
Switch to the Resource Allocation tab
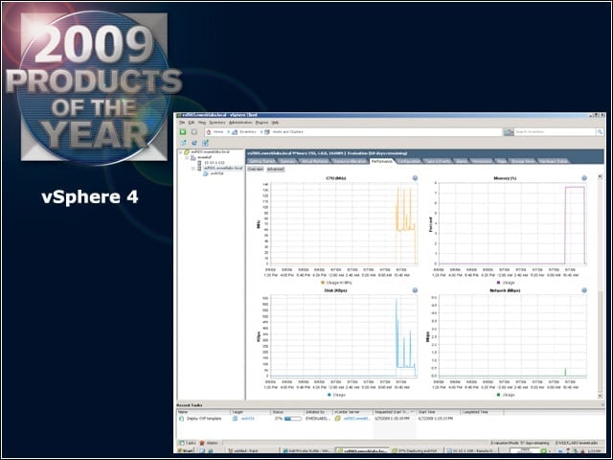pyautogui.click(x=350, y=161)
